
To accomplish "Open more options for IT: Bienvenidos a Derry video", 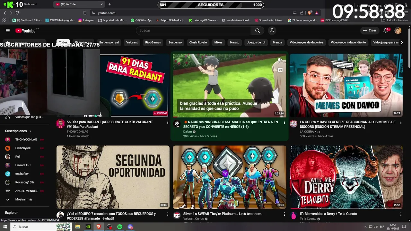I will [x=401, y=214].
